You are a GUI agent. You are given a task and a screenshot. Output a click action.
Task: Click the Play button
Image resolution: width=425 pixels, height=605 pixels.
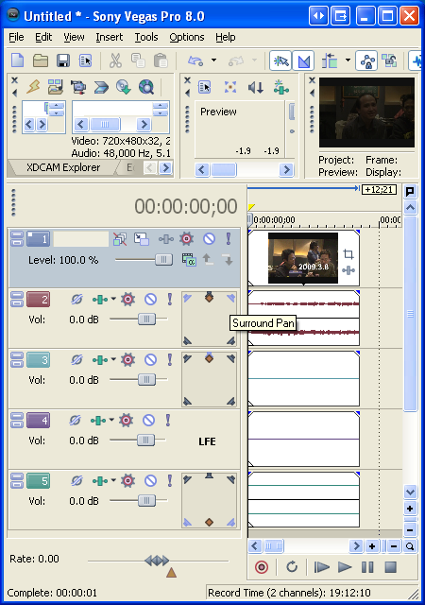point(345,567)
